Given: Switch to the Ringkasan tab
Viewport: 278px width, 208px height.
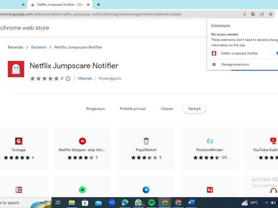Looking at the screenshot, I should [x=96, y=109].
